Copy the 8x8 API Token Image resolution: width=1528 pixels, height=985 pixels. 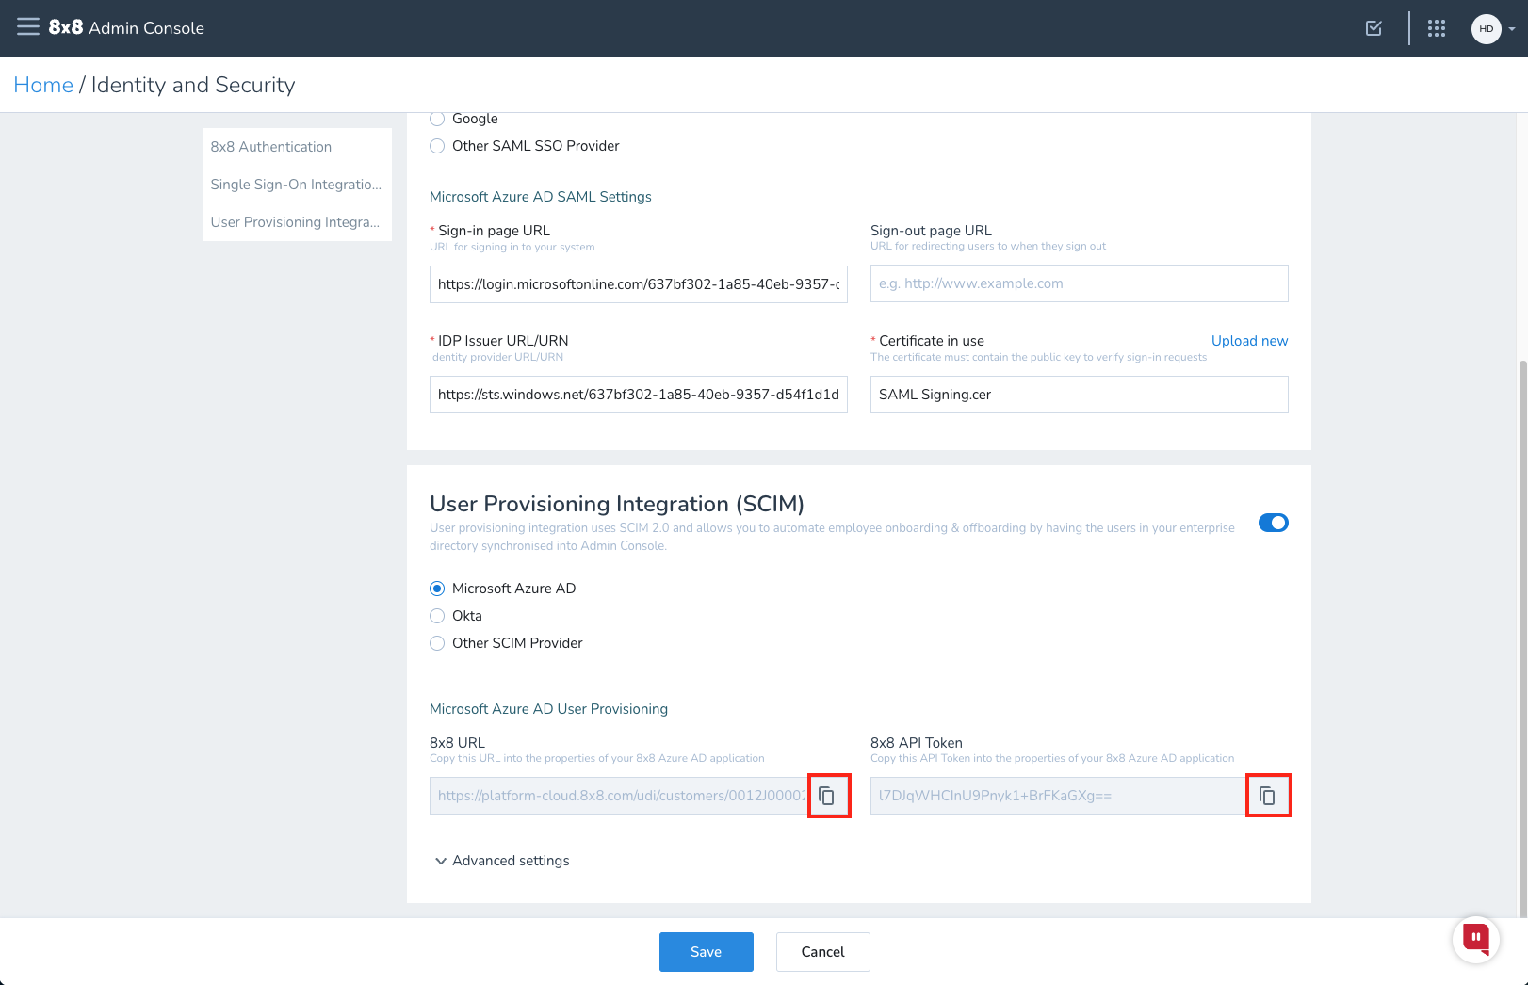tap(1268, 796)
